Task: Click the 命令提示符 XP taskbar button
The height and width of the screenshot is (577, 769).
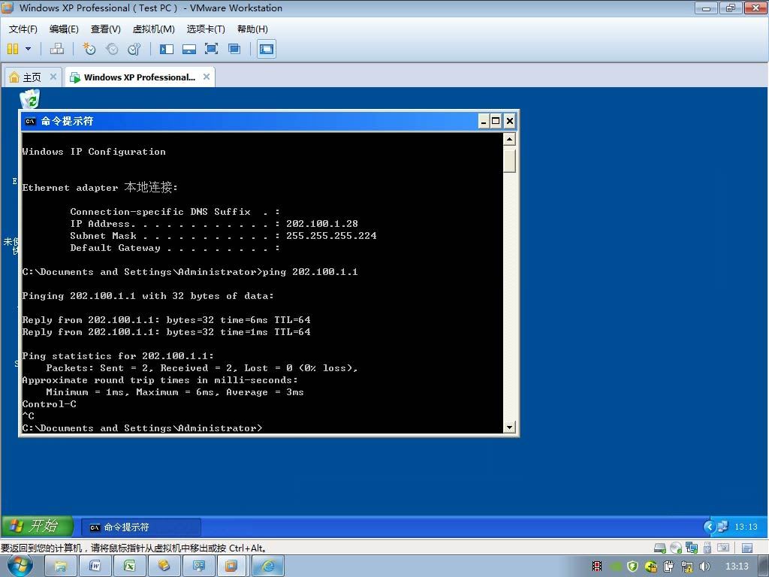Action: coord(140,527)
